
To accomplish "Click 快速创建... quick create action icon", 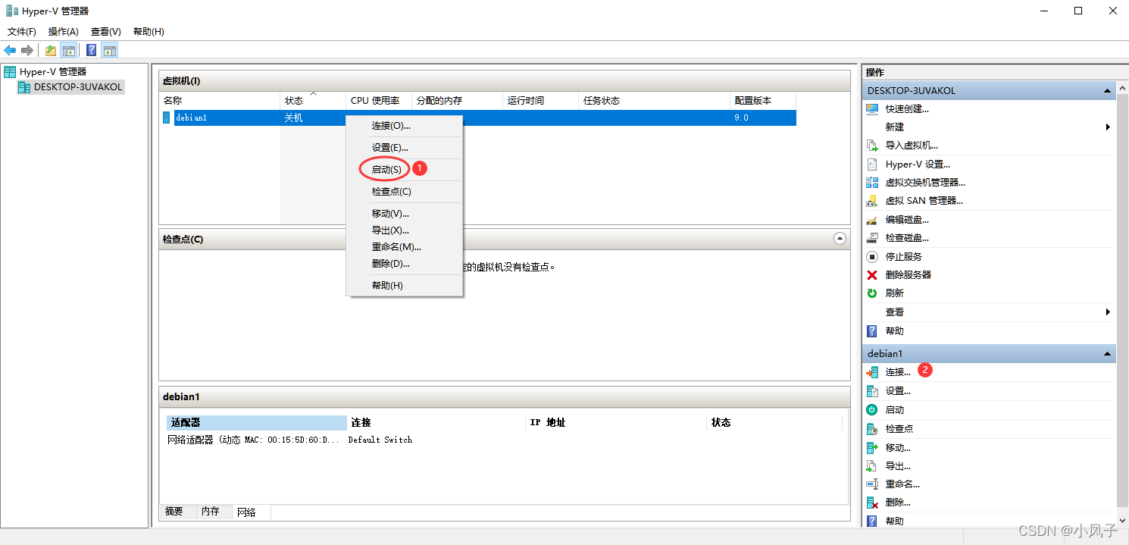I will click(872, 109).
